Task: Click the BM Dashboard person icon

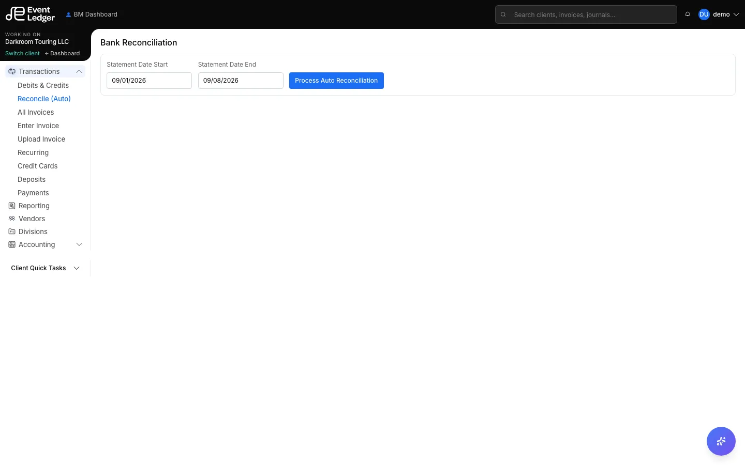Action: [x=68, y=14]
